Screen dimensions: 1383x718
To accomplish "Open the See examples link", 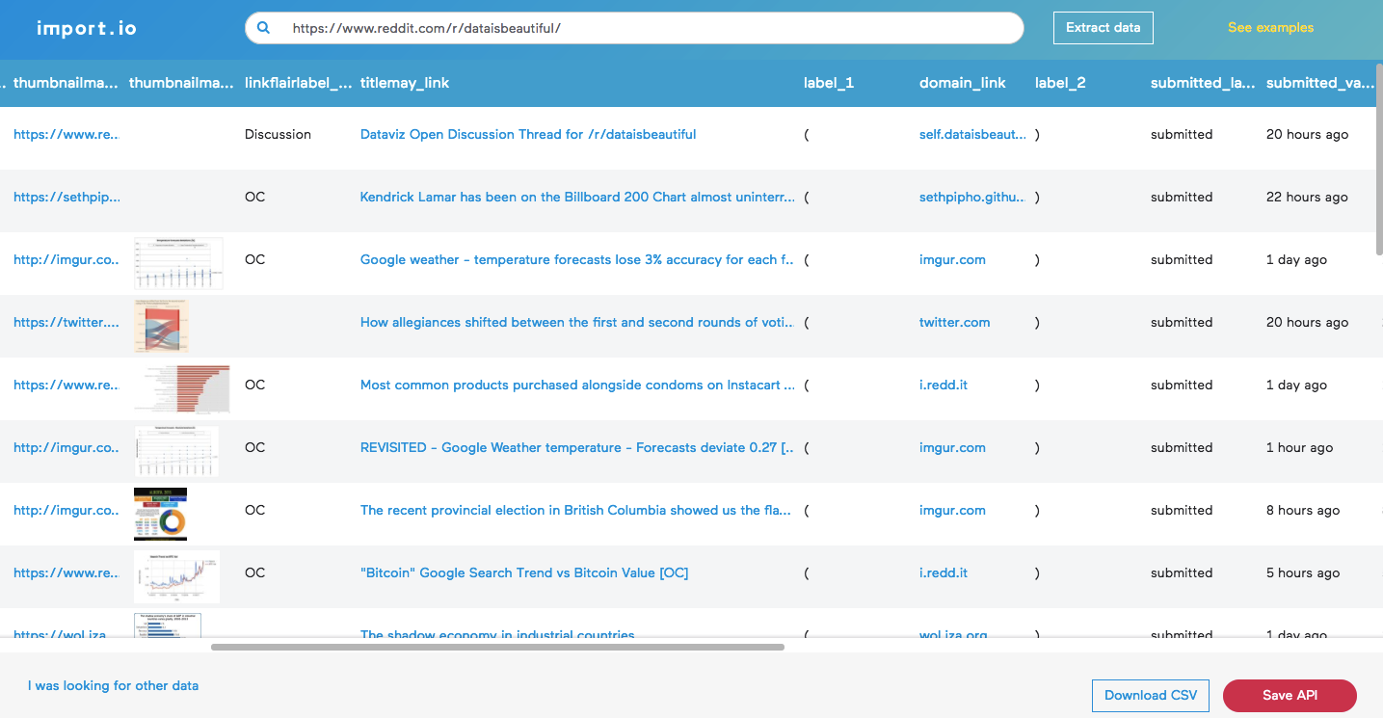I will [x=1270, y=28].
